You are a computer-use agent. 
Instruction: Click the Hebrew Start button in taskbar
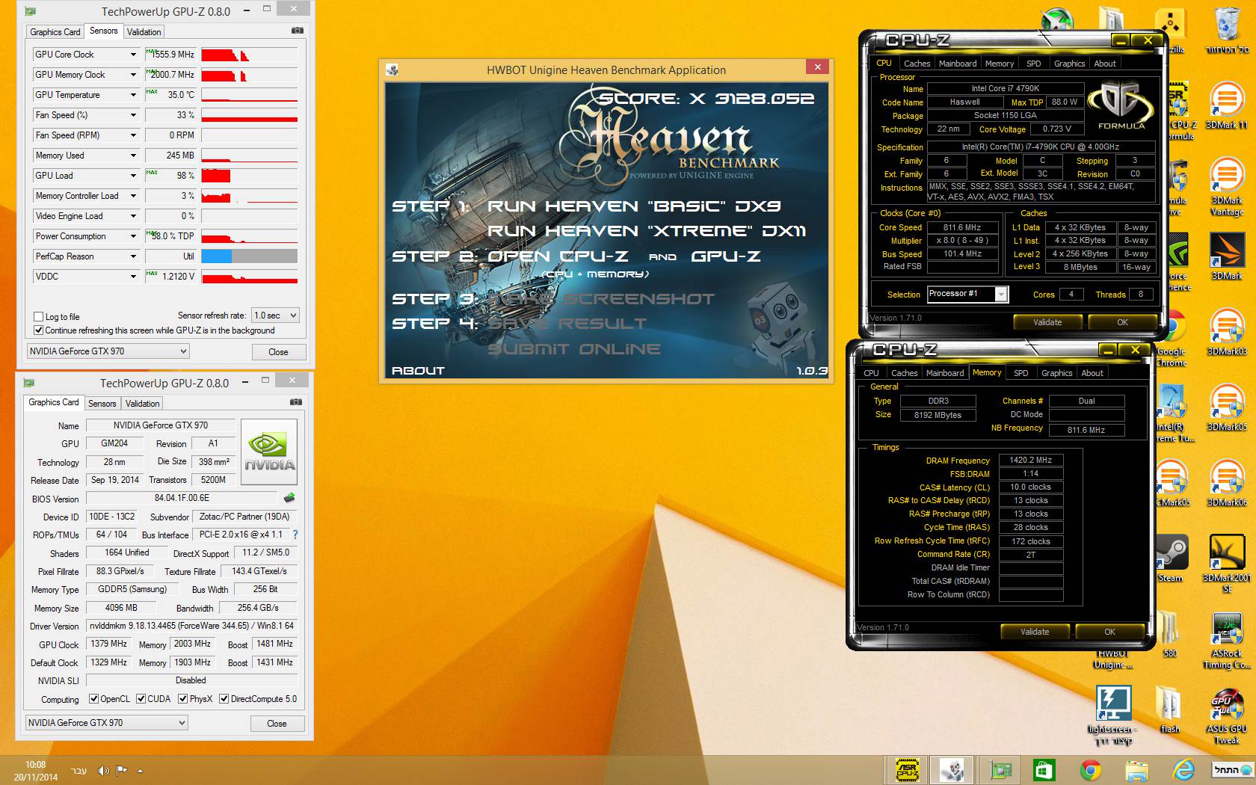1232,769
